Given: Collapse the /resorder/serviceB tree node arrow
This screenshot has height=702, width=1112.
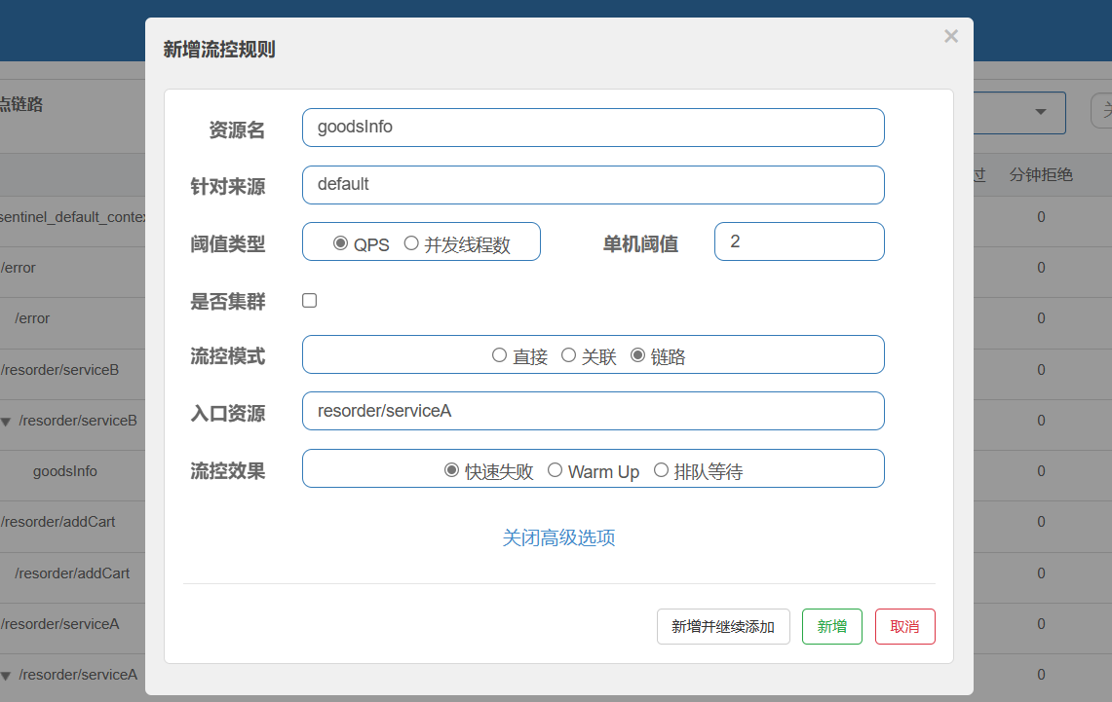Looking at the screenshot, I should click(x=6, y=422).
